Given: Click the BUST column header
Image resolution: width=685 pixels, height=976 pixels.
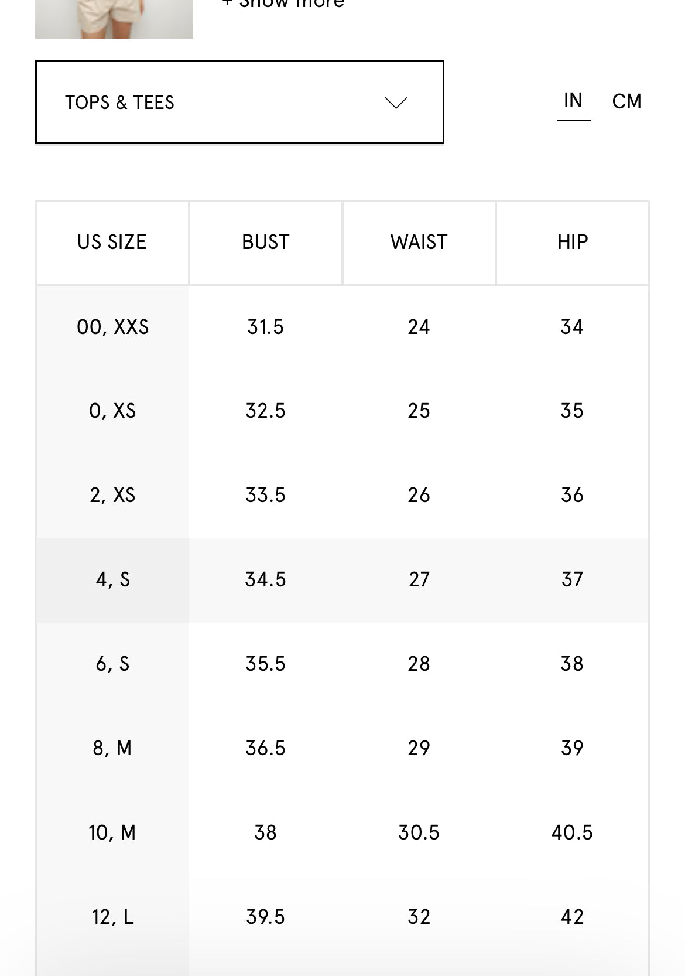Looking at the screenshot, I should [x=266, y=243].
